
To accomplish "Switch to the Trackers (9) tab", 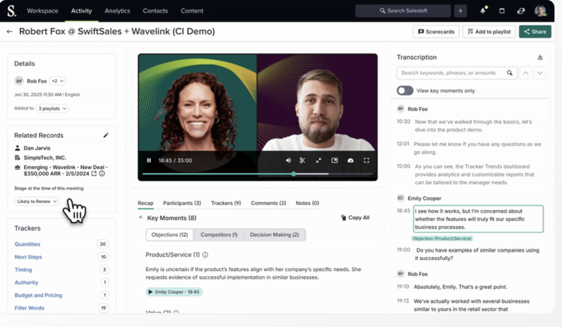I will tap(226, 203).
